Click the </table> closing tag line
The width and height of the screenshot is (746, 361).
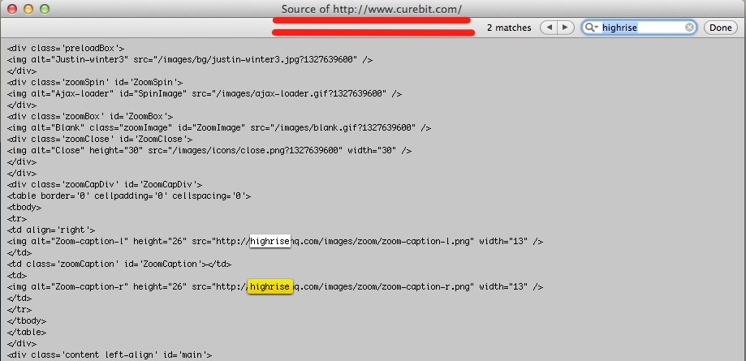[x=27, y=332]
